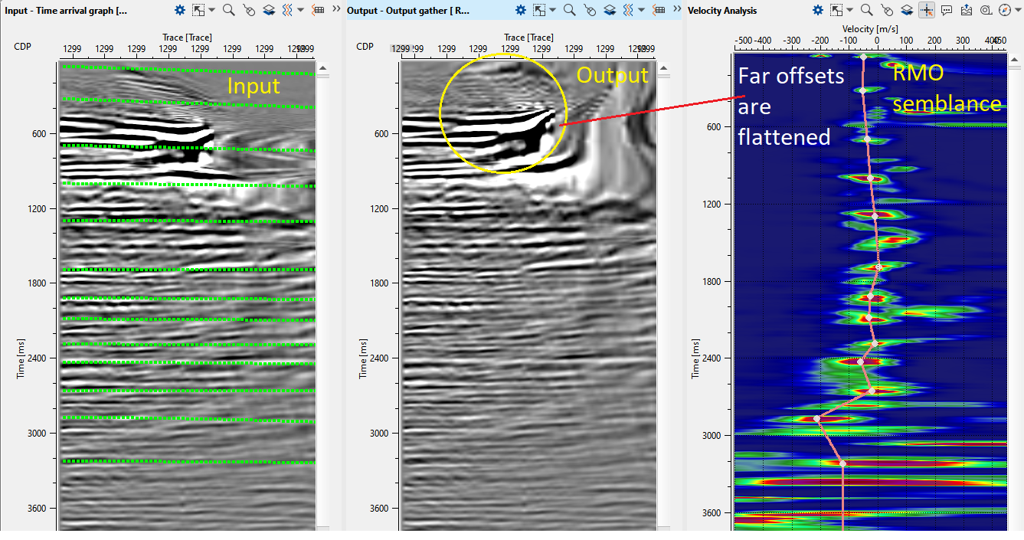This screenshot has height=540, width=1024.
Task: Select mouse interaction tool in Velocity Analysis toolbar
Action: pos(887,10)
